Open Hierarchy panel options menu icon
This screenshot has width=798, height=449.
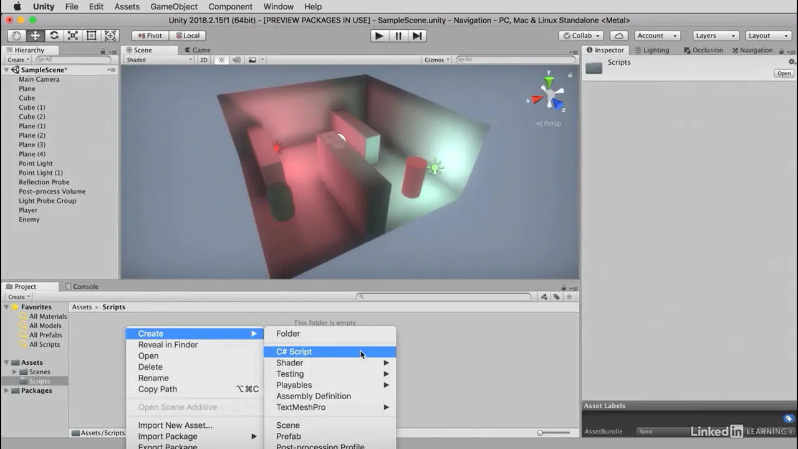pyautogui.click(x=112, y=51)
